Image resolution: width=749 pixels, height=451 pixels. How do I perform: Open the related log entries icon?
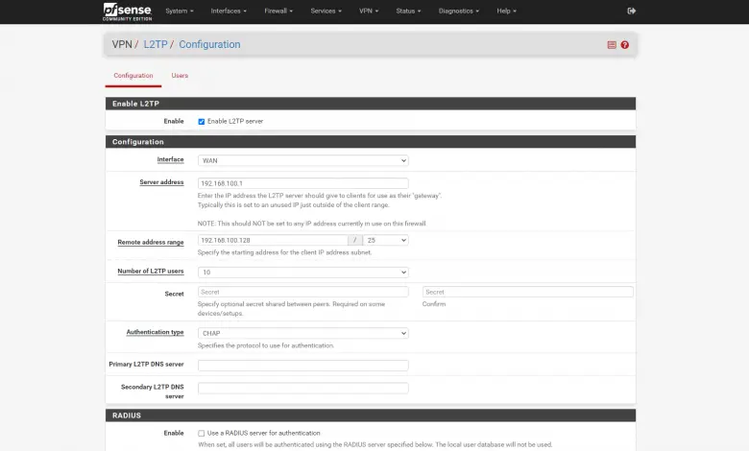[612, 45]
